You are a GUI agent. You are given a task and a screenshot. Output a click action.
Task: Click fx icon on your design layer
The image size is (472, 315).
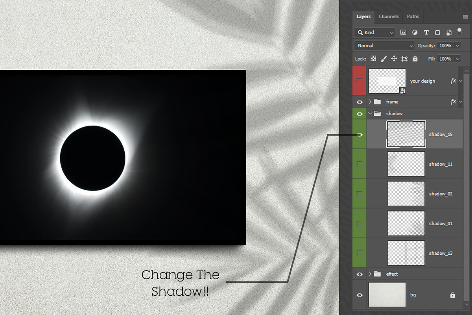(x=453, y=81)
